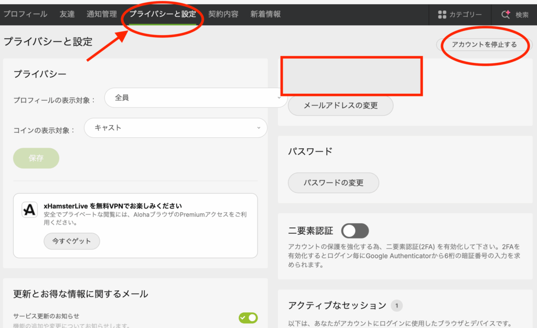
Task: Click the active sessions count badge 1
Action: tap(396, 305)
